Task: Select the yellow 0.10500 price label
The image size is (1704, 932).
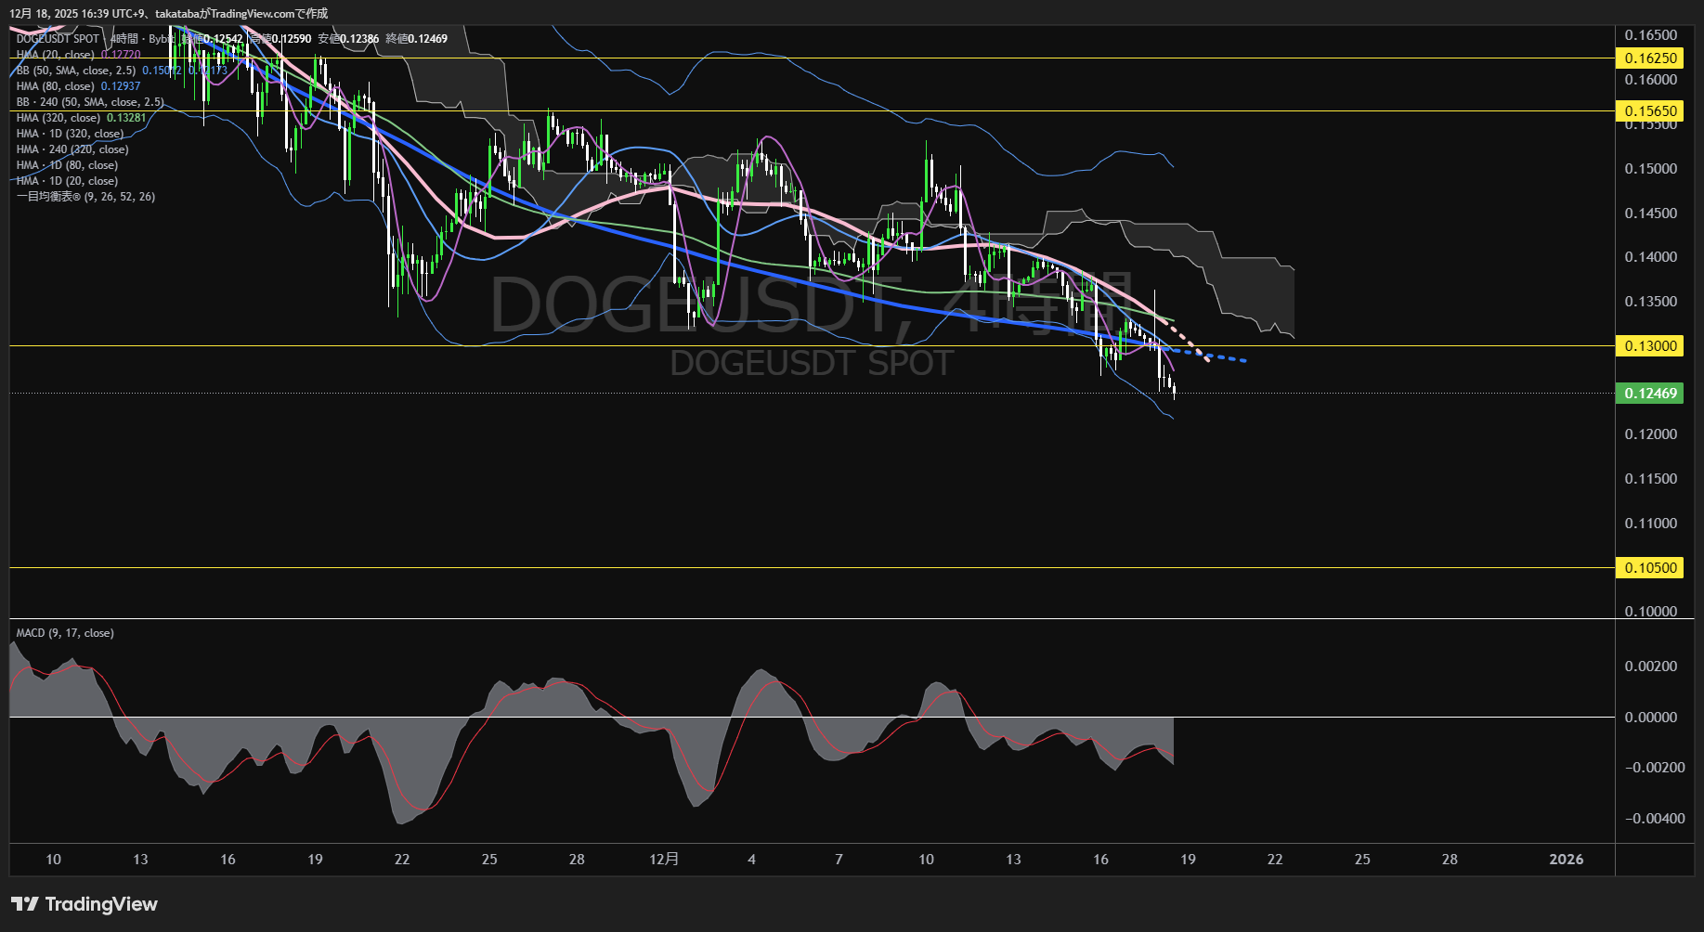Action: [1650, 568]
